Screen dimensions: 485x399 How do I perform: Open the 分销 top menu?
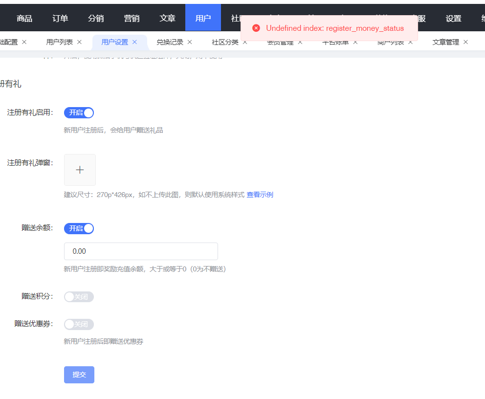[x=96, y=18]
